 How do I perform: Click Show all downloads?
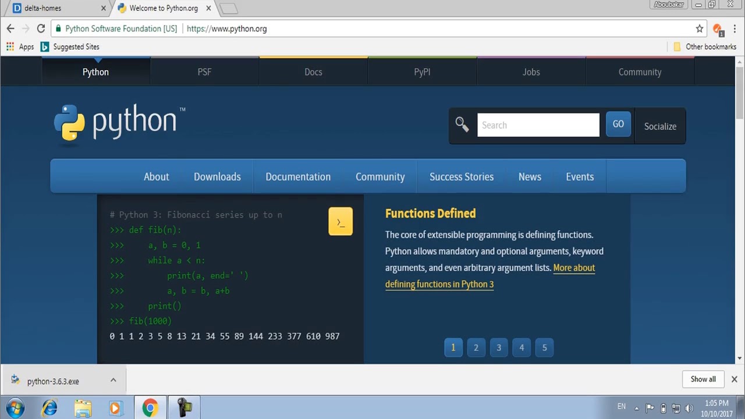click(x=703, y=379)
